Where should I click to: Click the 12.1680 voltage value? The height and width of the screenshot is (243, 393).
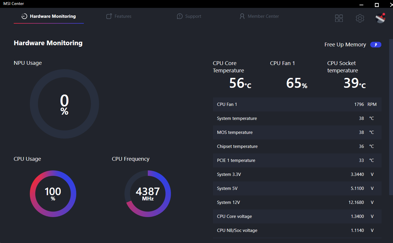[x=356, y=202]
